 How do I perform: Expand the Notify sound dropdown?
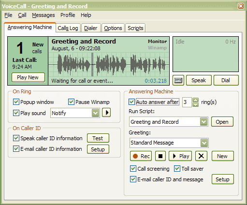(x=96, y=113)
